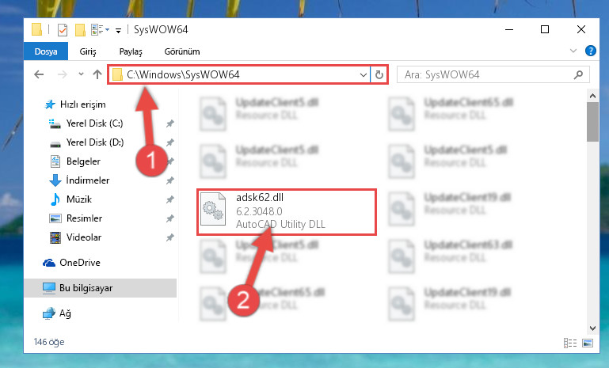Expand the address bar history dropdown
The width and height of the screenshot is (609, 368).
point(363,74)
